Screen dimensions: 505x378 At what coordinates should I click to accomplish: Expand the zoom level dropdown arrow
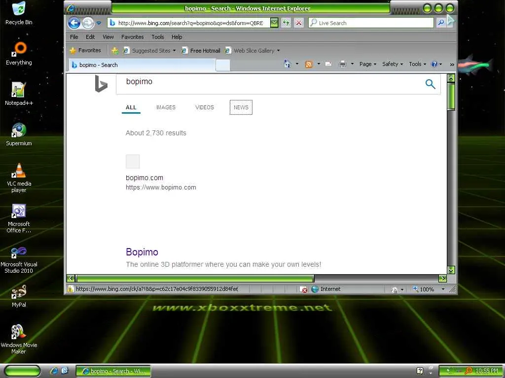[443, 289]
